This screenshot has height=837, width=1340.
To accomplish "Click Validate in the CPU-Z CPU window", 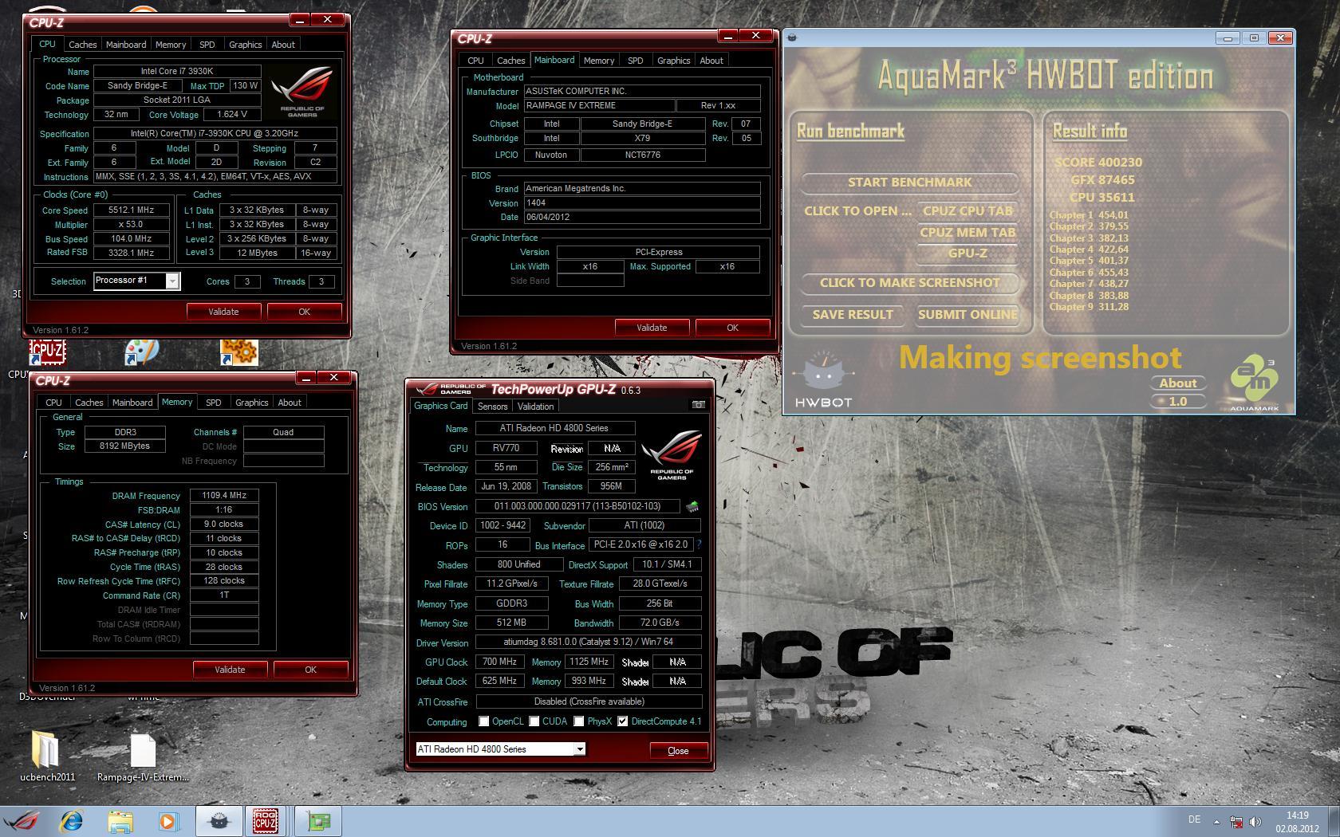I will (223, 312).
